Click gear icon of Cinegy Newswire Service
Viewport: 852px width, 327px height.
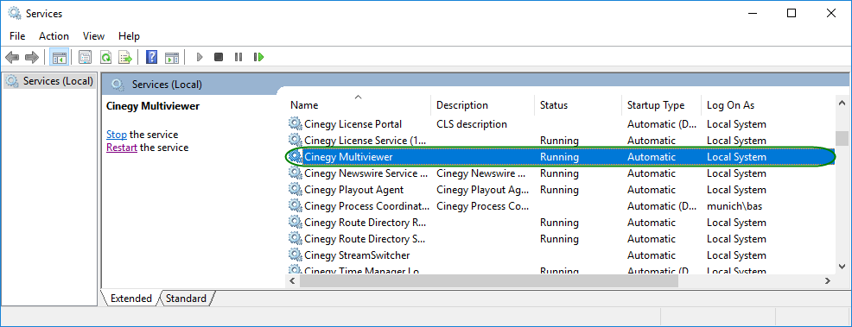click(295, 173)
